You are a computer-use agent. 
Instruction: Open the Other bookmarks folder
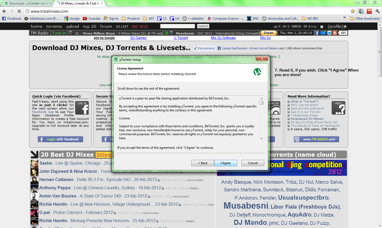coord(365,19)
